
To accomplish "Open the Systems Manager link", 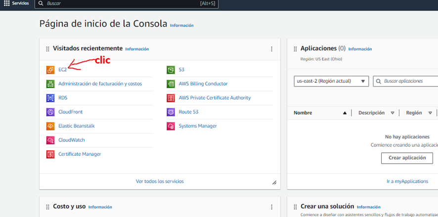I will coord(198,126).
